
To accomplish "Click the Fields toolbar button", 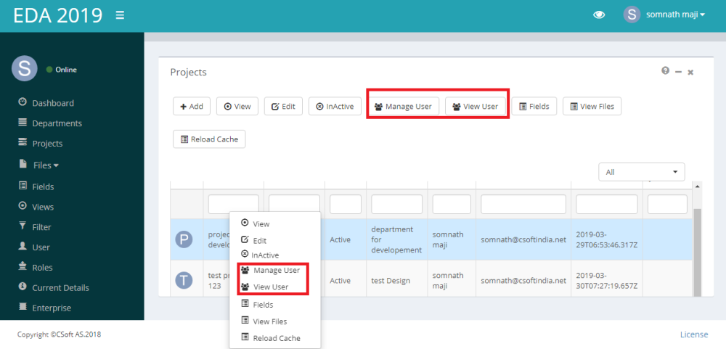I will 534,106.
